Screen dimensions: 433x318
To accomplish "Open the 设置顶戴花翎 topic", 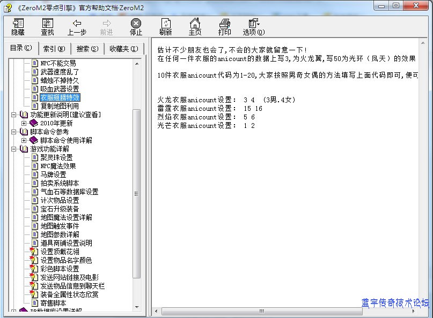I will 60,252.
